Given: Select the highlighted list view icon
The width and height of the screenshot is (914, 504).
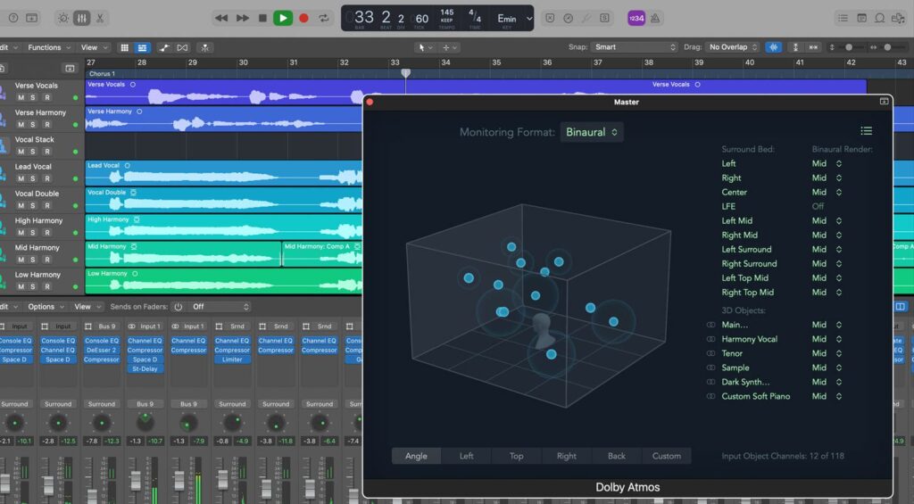Looking at the screenshot, I should click(142, 47).
